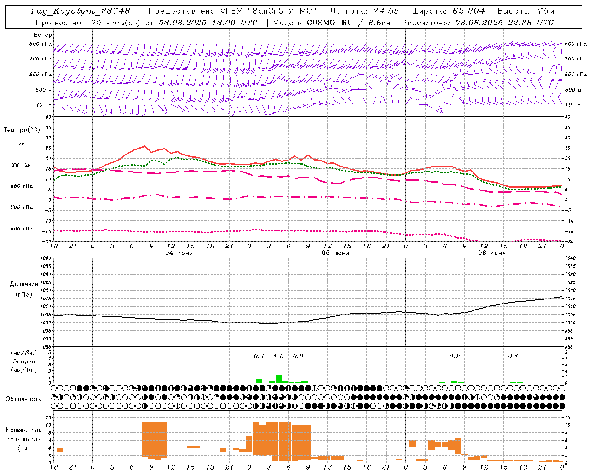The height and width of the screenshot is (471, 589).
Task: Click the precipitation value '0.3'
Action: click(x=298, y=356)
